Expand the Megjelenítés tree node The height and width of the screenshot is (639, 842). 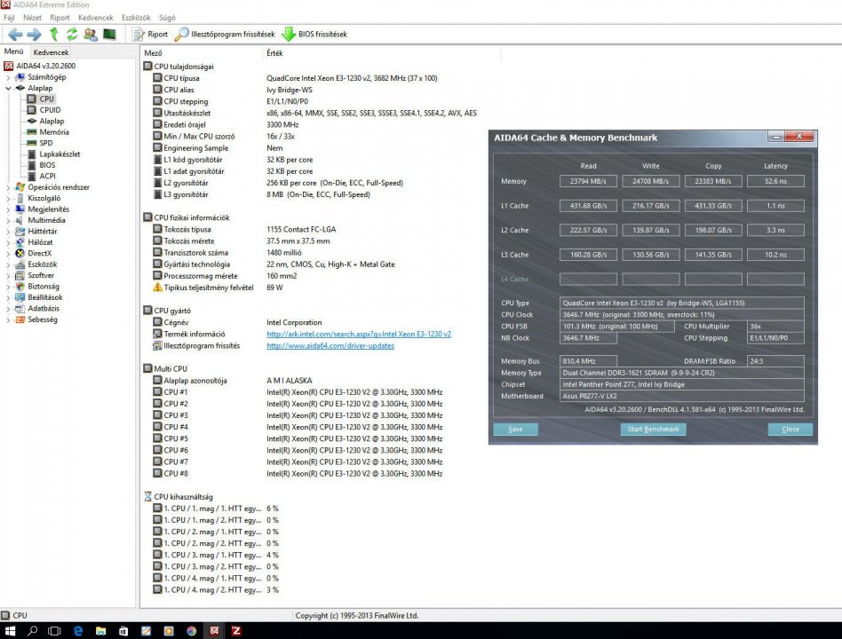pos(8,209)
